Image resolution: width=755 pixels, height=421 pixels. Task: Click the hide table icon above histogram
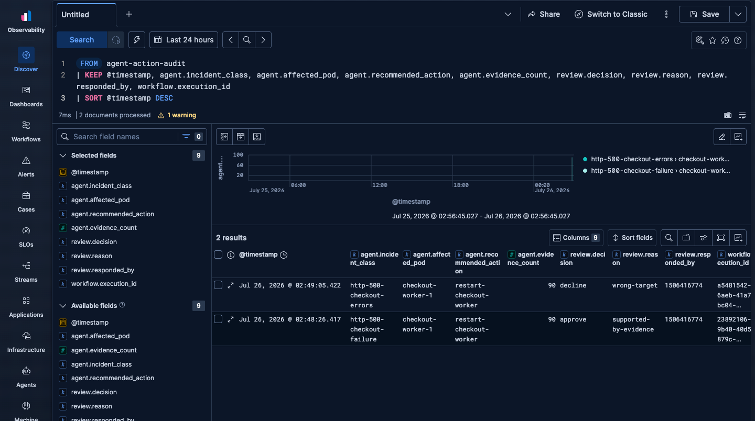257,137
